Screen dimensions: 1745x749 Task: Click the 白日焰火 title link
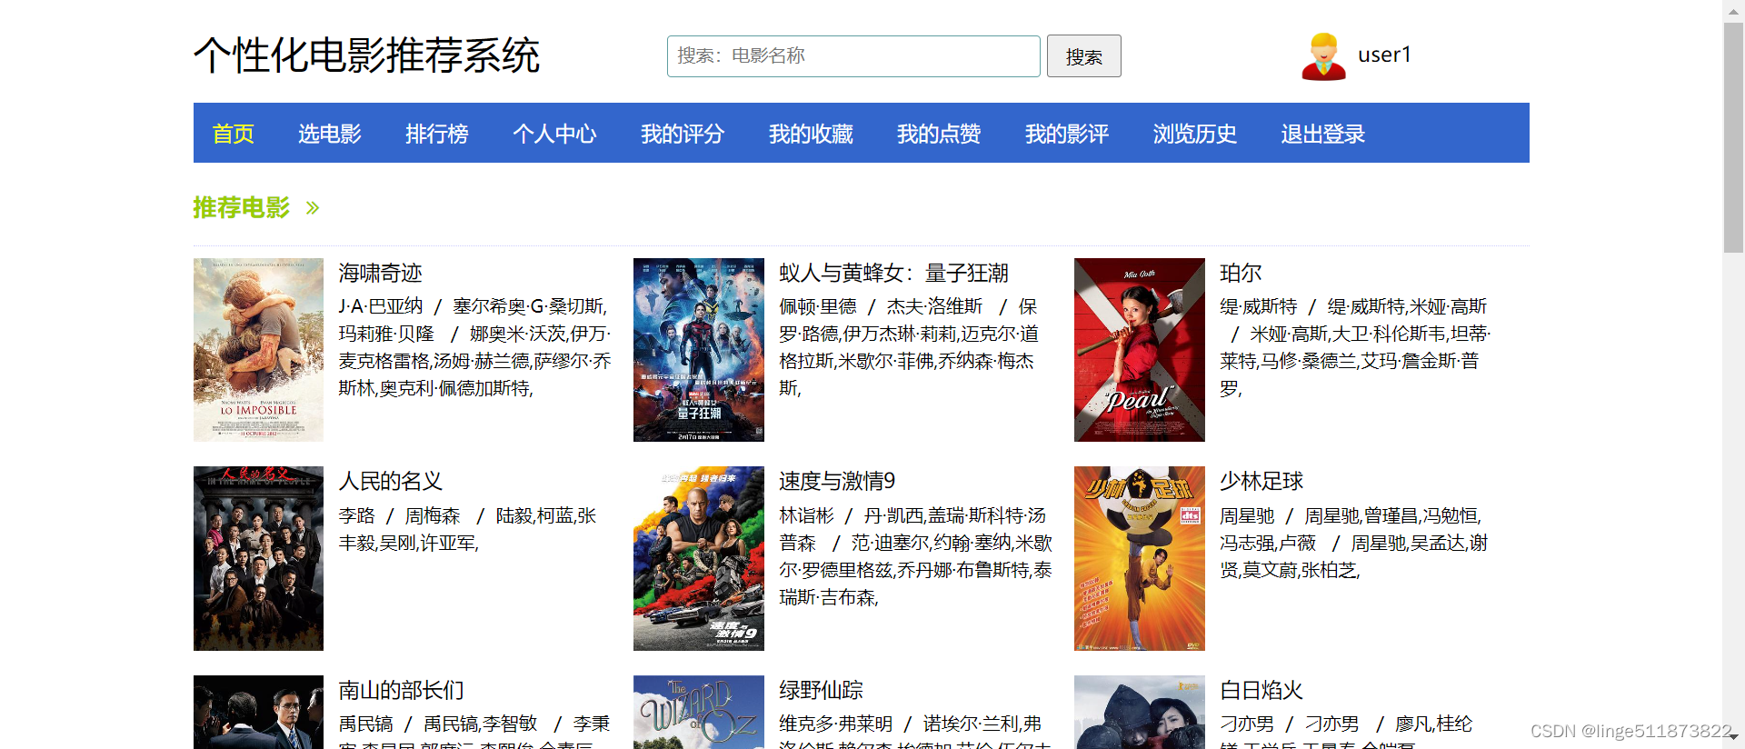[x=1261, y=690]
